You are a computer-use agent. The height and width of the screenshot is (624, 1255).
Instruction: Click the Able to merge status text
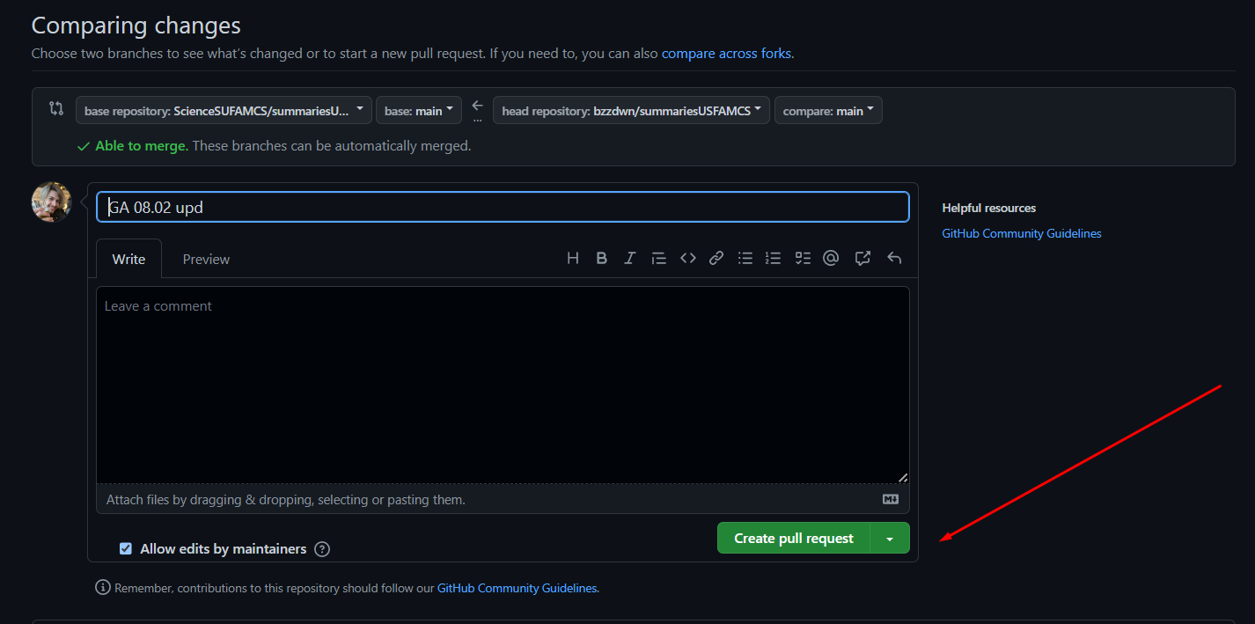tap(141, 146)
